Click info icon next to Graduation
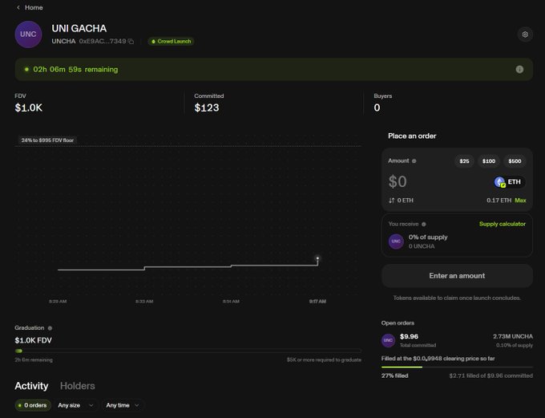Viewport: 545px width, 418px height. (x=50, y=328)
